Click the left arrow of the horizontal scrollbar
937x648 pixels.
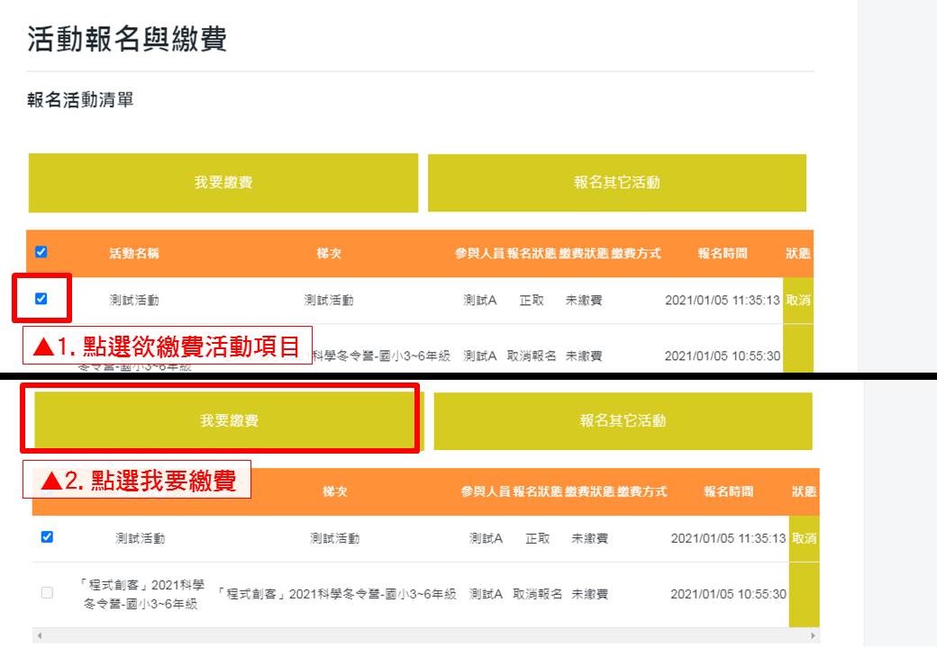click(x=40, y=635)
